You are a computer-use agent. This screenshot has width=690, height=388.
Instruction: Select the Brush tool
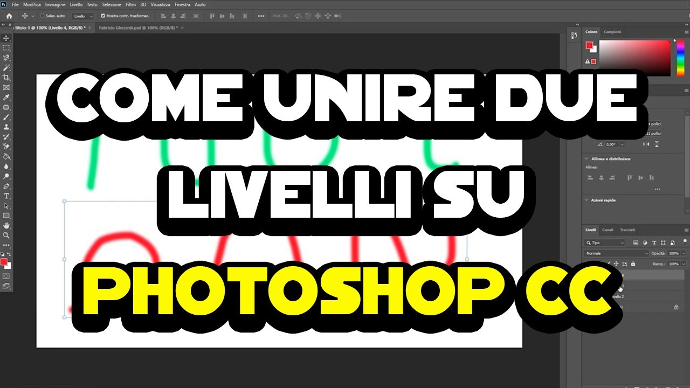[6, 117]
